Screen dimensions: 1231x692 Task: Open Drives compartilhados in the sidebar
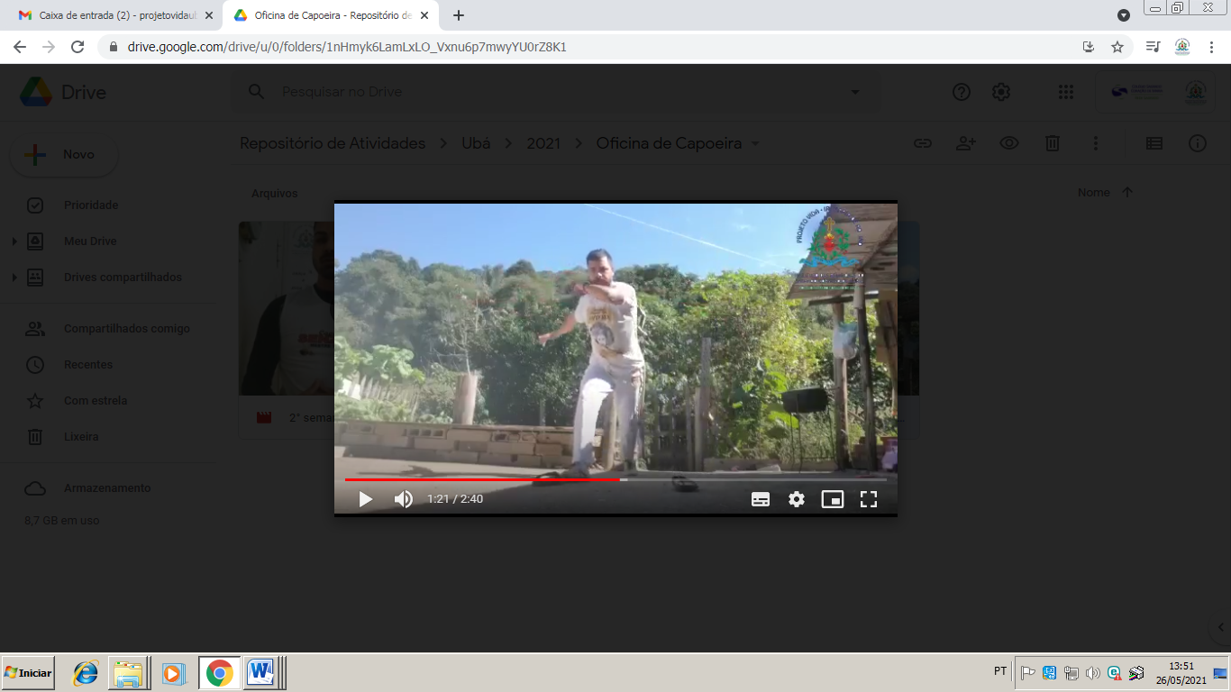(x=123, y=278)
